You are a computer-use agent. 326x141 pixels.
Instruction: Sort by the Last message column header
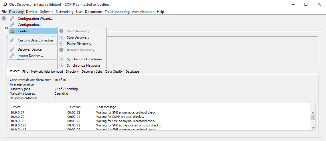coord(203,107)
